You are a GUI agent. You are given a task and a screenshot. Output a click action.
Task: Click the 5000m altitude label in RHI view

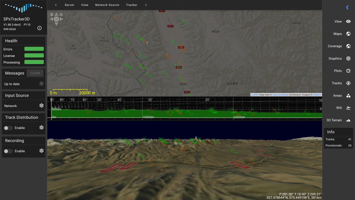coord(56,109)
